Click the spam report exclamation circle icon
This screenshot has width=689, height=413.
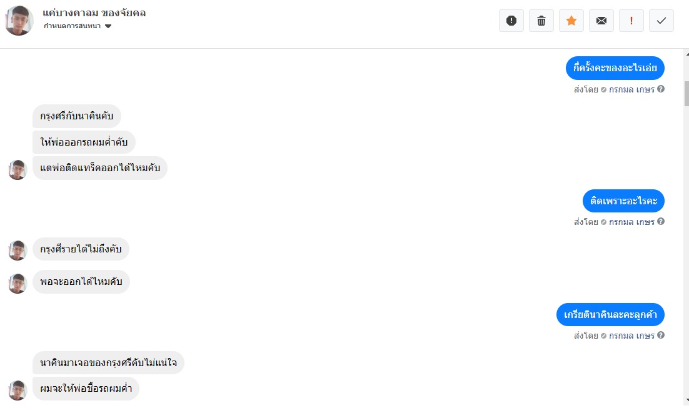click(511, 21)
